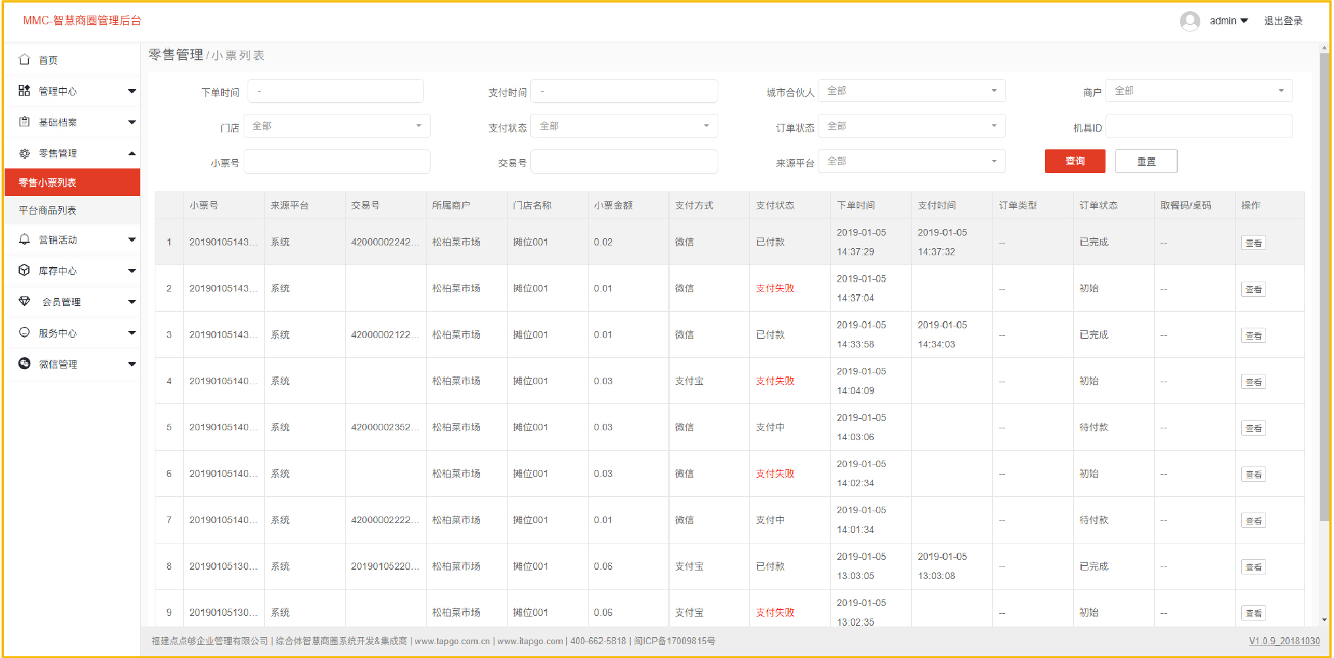Click the scrollbar down arrow
1334x658 pixels.
(x=1324, y=620)
